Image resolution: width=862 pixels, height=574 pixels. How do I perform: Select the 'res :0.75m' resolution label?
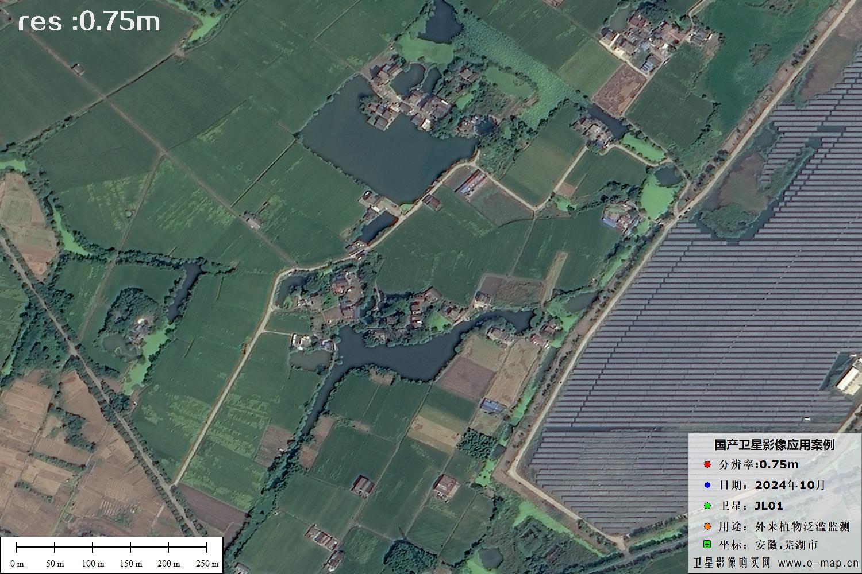[x=89, y=22]
